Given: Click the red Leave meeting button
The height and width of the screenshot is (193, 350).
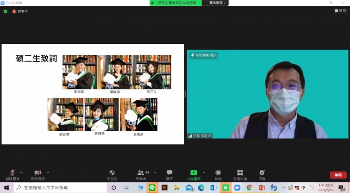Looking at the screenshot, I should [x=338, y=175].
